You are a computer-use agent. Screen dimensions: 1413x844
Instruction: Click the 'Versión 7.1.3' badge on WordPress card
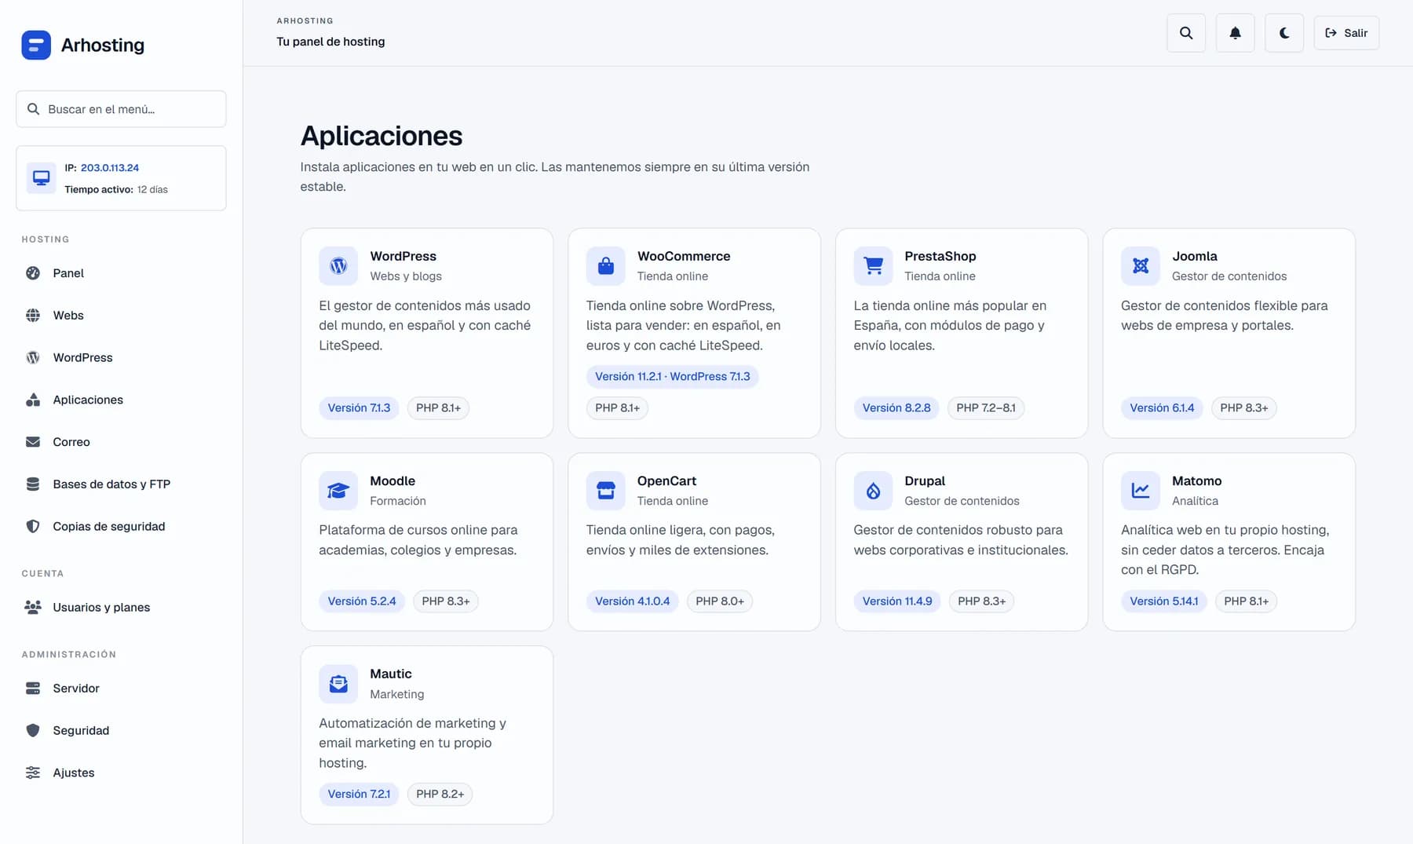pos(359,408)
